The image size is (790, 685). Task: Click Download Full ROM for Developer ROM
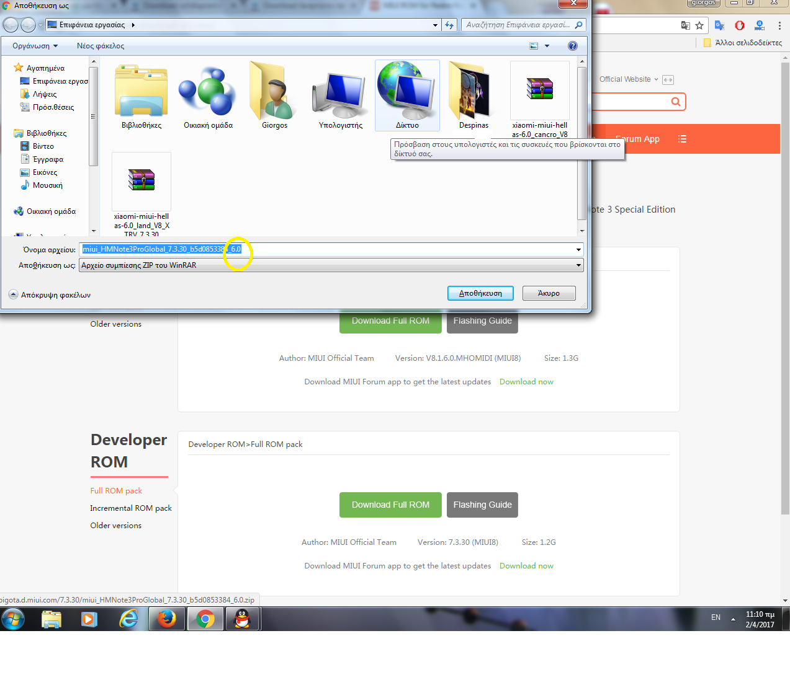coord(390,505)
